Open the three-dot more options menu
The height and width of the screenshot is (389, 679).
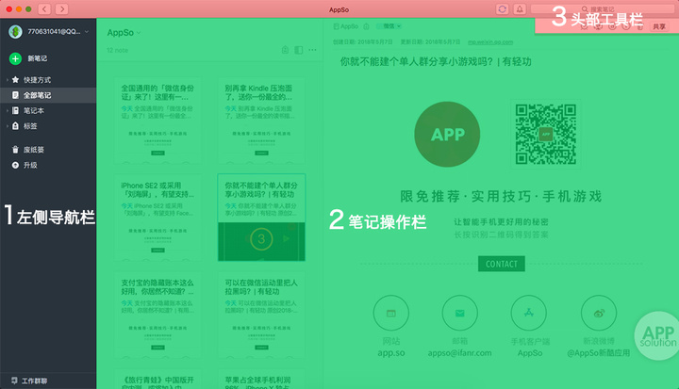click(x=313, y=50)
